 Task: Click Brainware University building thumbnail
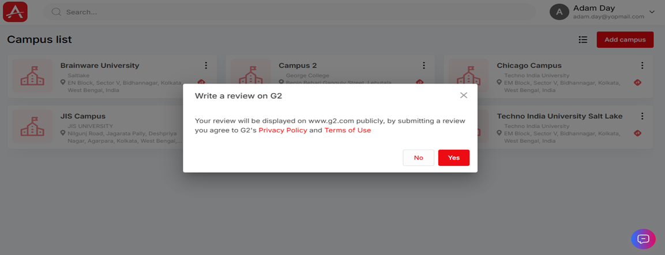32,76
